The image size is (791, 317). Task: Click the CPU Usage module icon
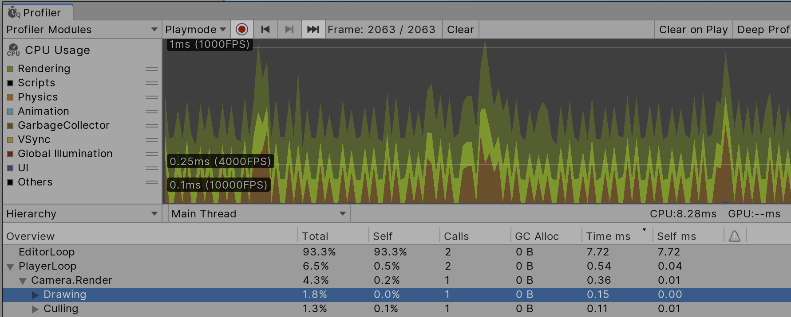point(13,50)
